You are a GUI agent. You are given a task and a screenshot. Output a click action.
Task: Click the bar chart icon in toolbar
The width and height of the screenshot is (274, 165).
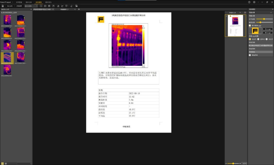(x=58, y=6)
